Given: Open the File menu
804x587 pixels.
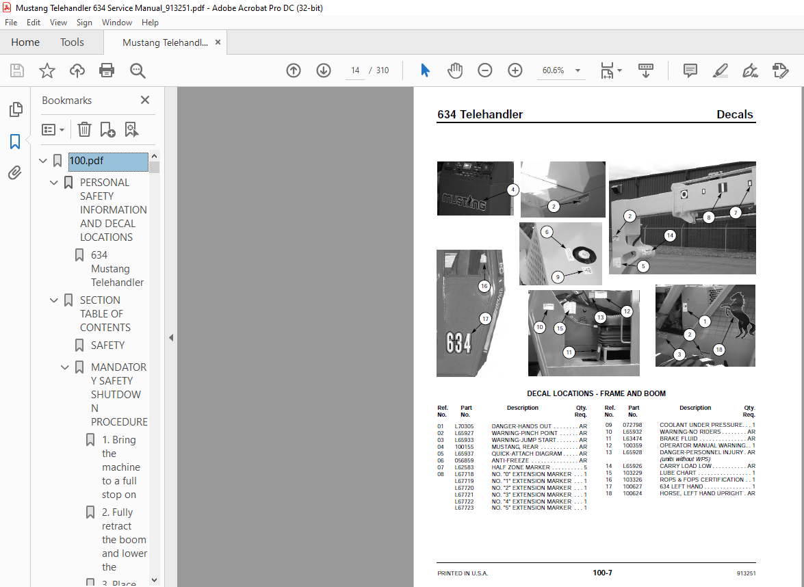Looking at the screenshot, I should pyautogui.click(x=11, y=23).
